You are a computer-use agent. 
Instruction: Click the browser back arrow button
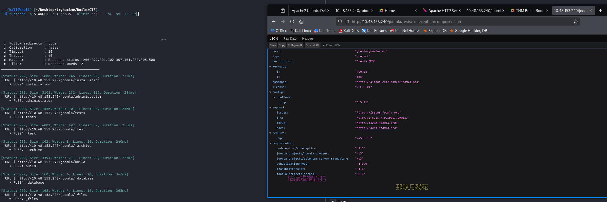click(274, 22)
